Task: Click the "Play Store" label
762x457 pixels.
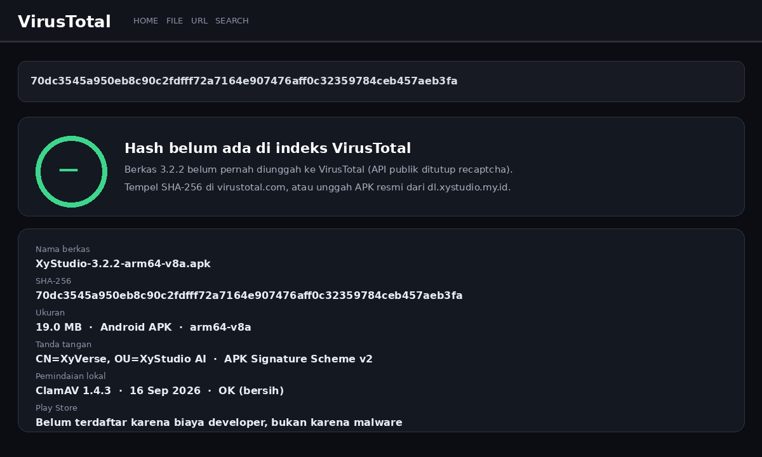Action: point(57,408)
